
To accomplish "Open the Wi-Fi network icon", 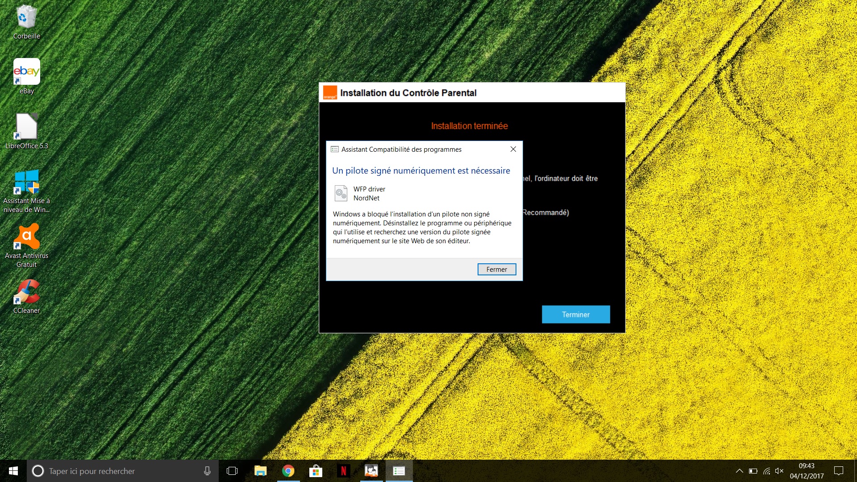I will click(x=767, y=471).
